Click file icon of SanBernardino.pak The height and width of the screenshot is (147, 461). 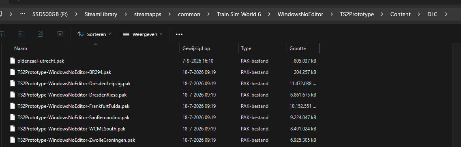tap(12, 118)
